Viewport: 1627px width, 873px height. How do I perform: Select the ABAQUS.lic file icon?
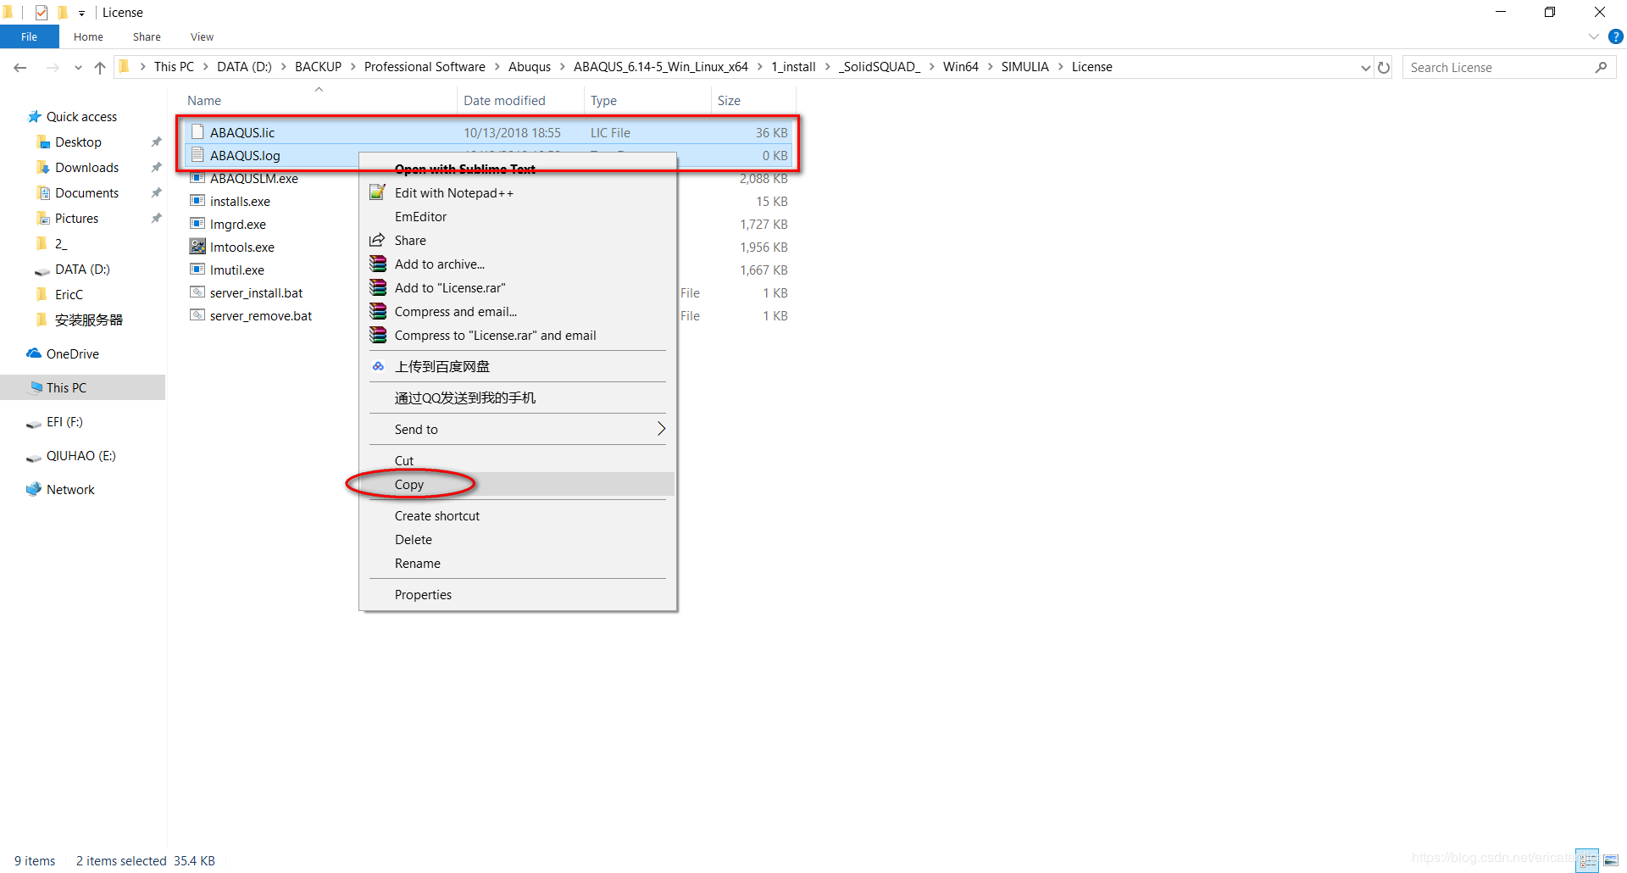pyautogui.click(x=197, y=132)
